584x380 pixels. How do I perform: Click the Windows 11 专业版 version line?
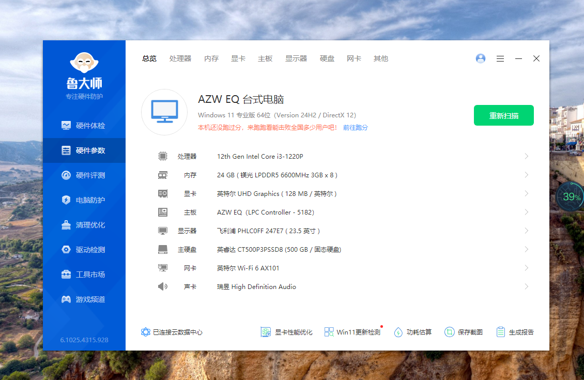pyautogui.click(x=276, y=115)
